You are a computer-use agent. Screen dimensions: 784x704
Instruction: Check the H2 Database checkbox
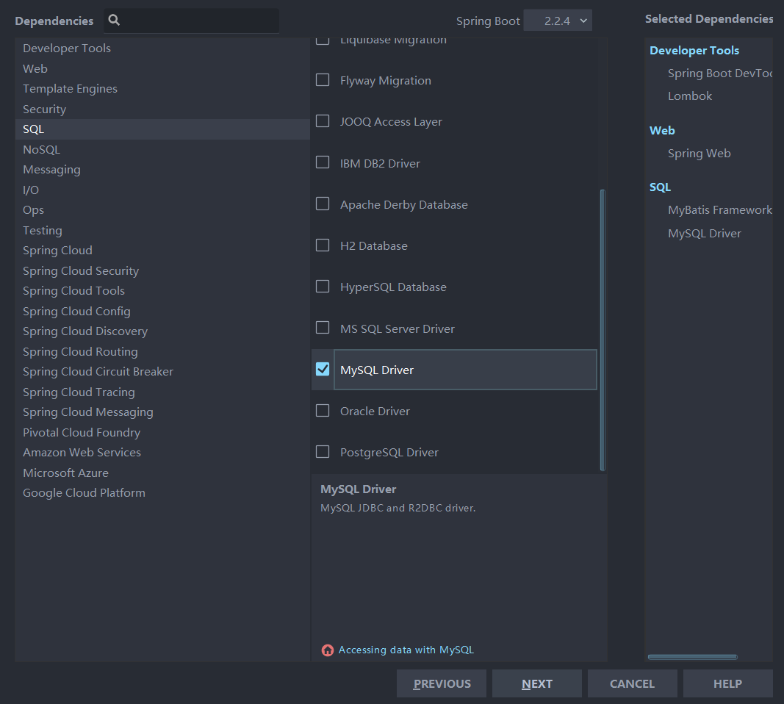[323, 245]
